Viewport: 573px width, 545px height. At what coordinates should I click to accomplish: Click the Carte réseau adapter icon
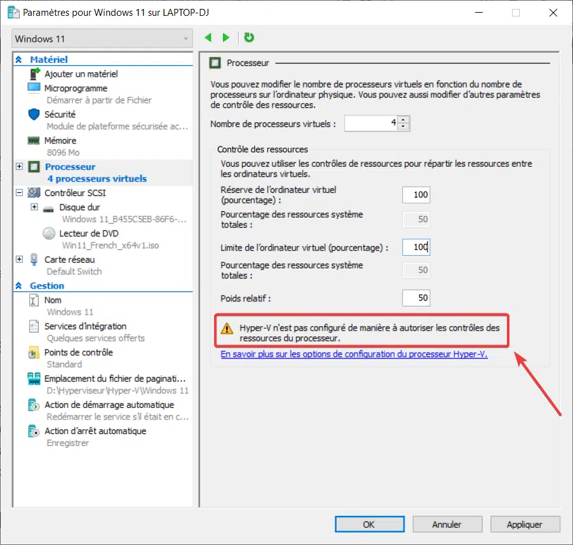pos(34,259)
